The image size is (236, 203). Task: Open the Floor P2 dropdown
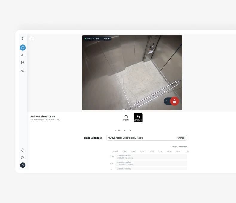coord(128,130)
